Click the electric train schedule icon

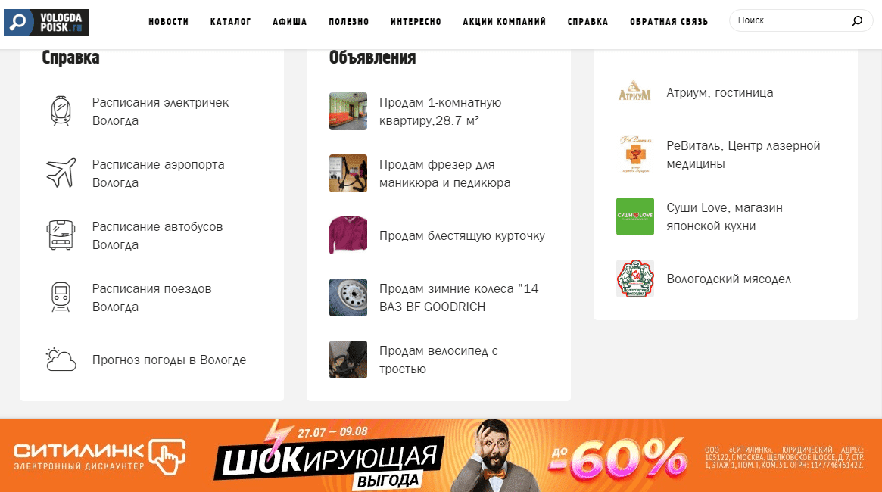(x=61, y=111)
